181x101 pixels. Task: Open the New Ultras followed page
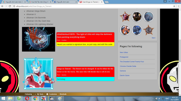(124, 52)
